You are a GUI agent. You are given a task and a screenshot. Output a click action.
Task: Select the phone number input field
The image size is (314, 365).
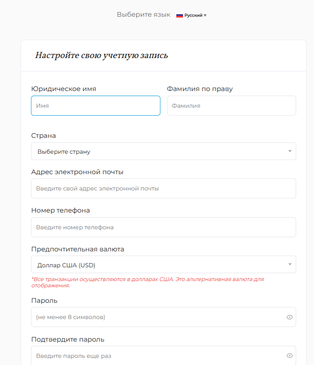pos(163,227)
